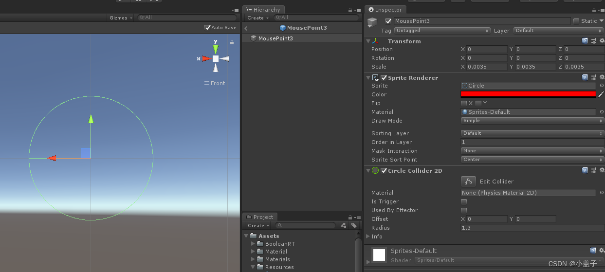The image size is (605, 272).
Task: Open Transform preset selector icon
Action: pos(594,41)
